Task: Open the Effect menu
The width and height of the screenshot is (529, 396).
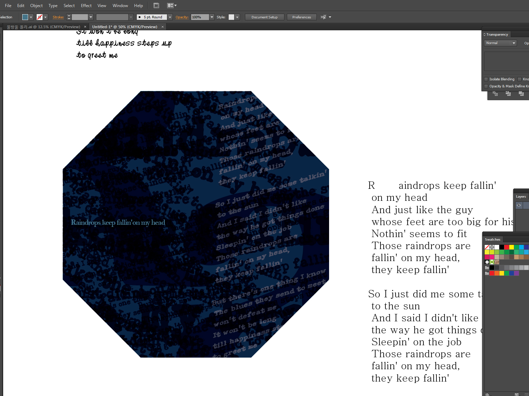Action: pos(86,5)
